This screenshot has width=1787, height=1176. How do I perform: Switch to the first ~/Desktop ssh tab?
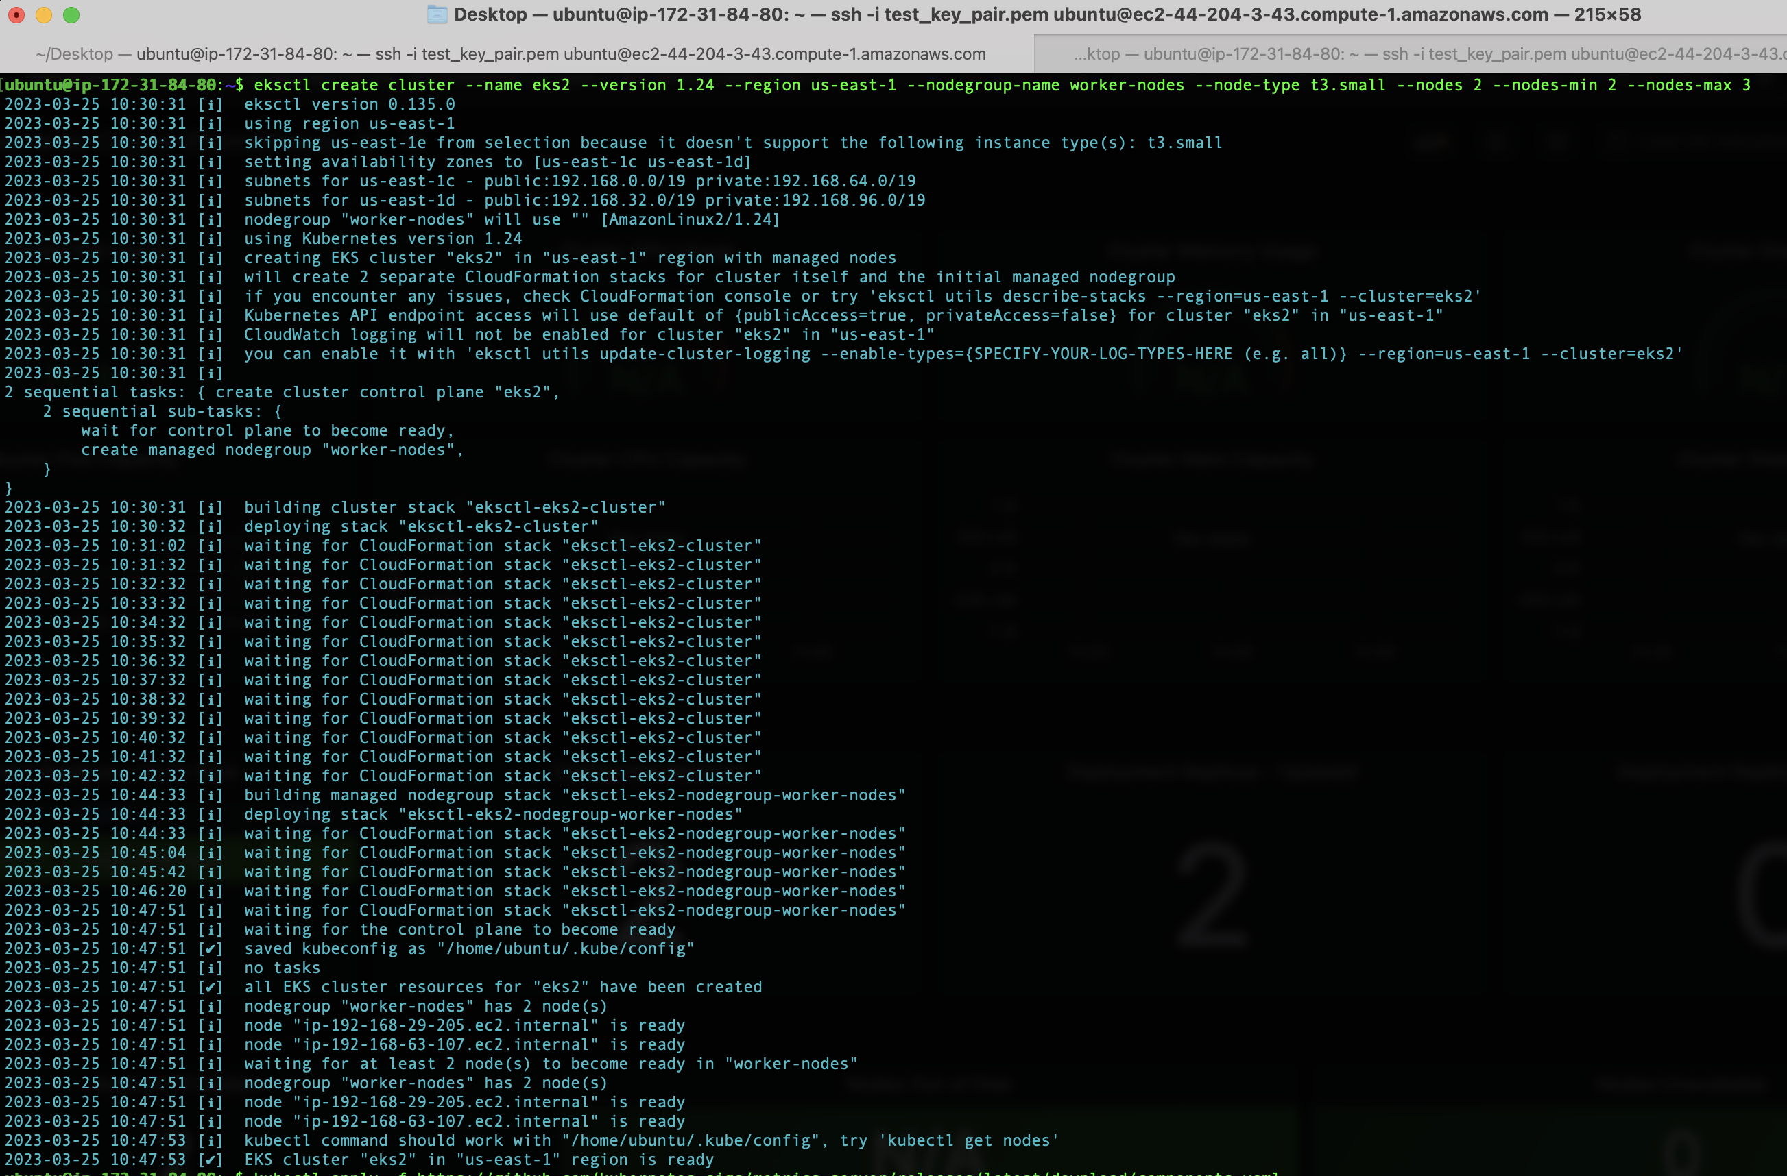pyautogui.click(x=511, y=54)
